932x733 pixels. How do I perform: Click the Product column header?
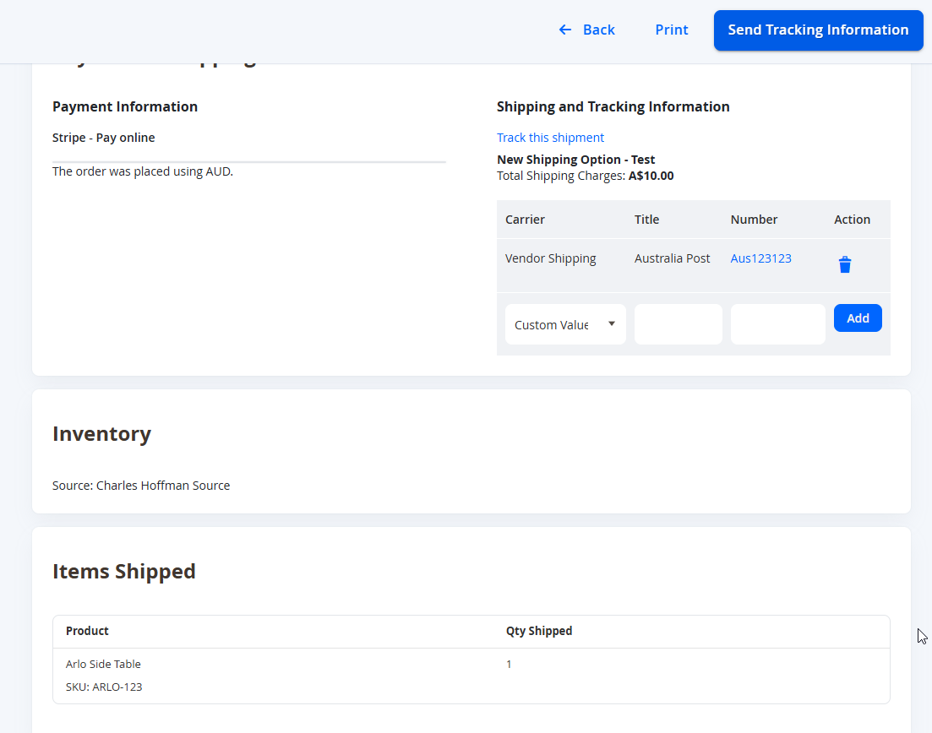pyautogui.click(x=87, y=631)
